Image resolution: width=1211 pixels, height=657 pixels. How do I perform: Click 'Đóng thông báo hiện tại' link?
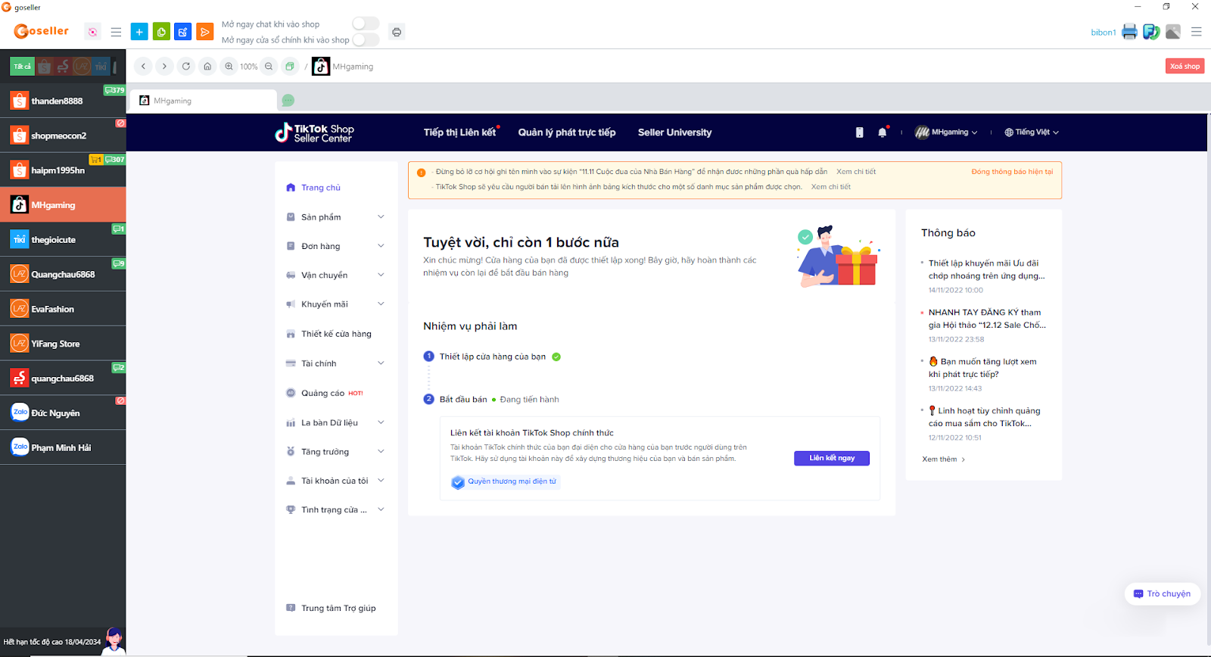[x=1012, y=172]
